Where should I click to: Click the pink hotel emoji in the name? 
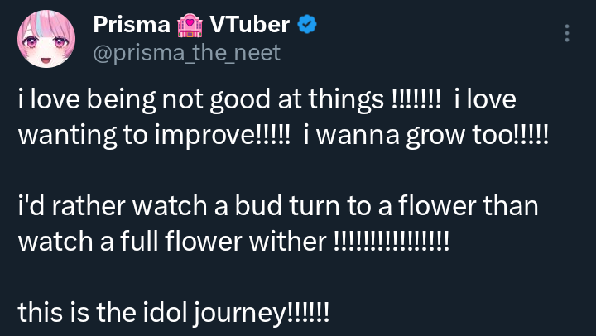coord(189,26)
